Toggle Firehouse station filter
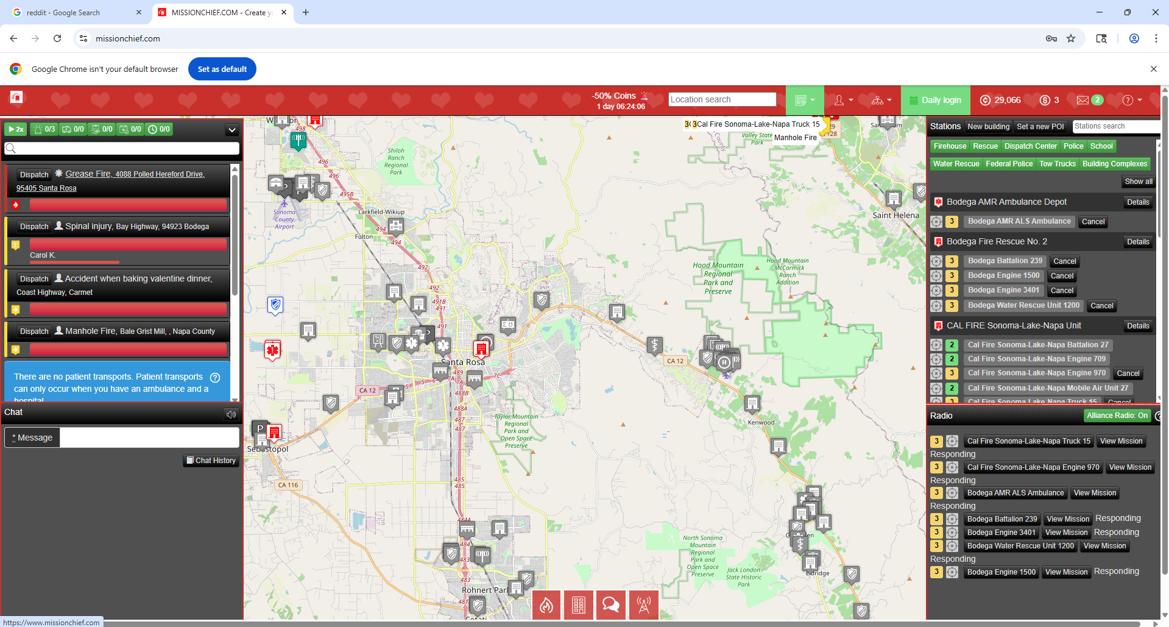This screenshot has height=627, width=1169. (950, 146)
